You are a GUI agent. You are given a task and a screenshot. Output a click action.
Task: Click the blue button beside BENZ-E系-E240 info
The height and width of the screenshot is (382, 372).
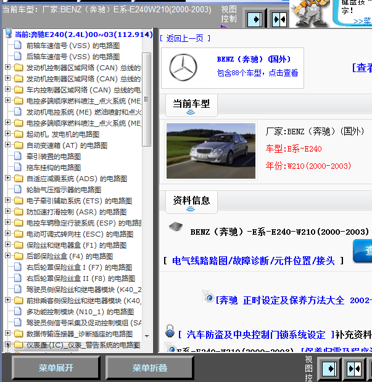click(363, 251)
